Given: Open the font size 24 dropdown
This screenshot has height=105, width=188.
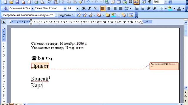Looking at the screenshot, I should click(78, 8).
